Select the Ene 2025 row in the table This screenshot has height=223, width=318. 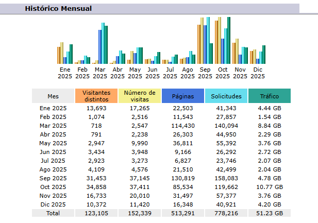[53, 108]
